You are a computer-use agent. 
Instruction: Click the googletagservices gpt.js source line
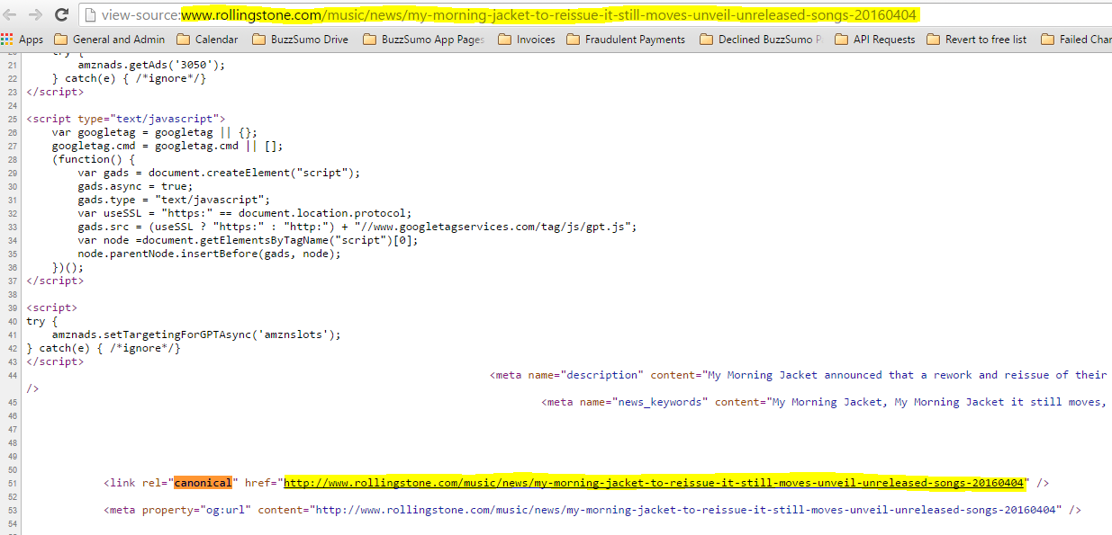point(357,227)
